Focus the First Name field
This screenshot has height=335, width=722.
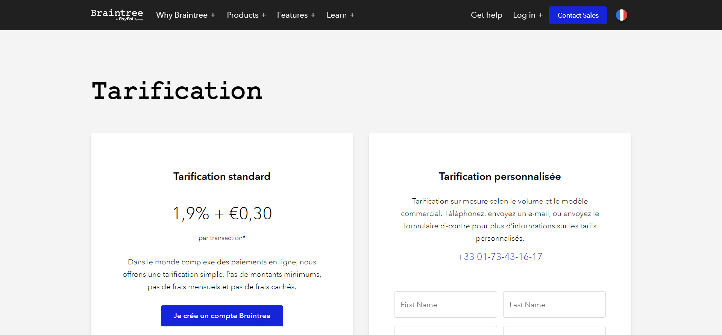point(445,305)
